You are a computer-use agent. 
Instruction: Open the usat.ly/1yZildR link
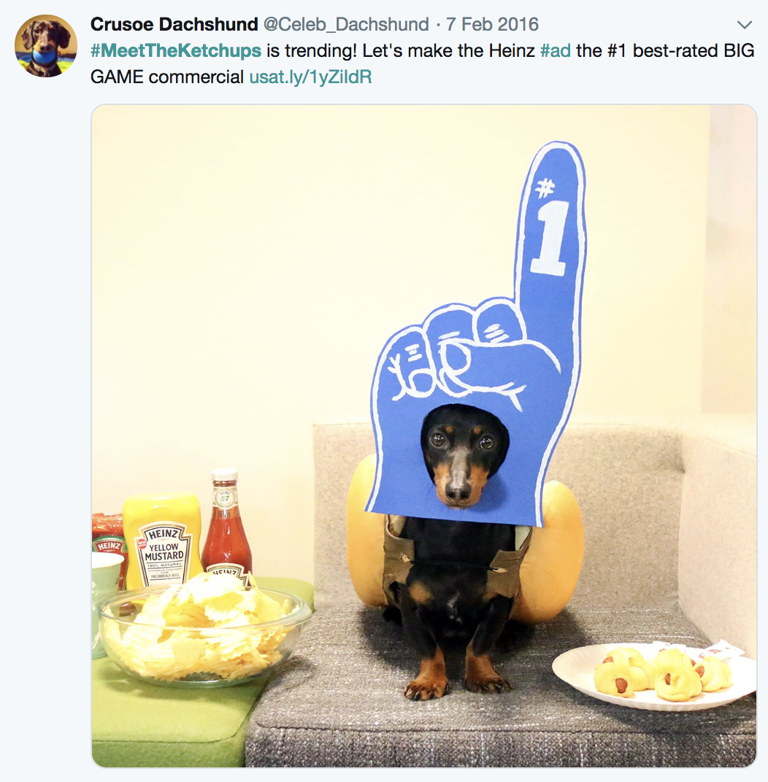coord(310,77)
